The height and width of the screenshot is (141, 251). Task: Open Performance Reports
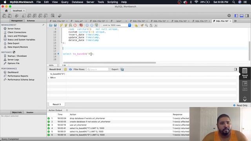point(18,76)
